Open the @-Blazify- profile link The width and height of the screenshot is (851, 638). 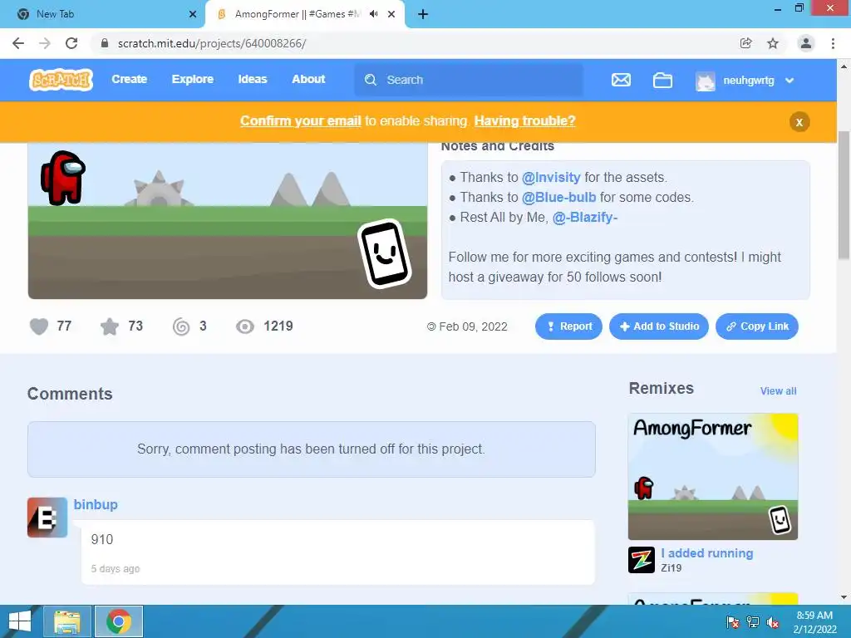(584, 218)
